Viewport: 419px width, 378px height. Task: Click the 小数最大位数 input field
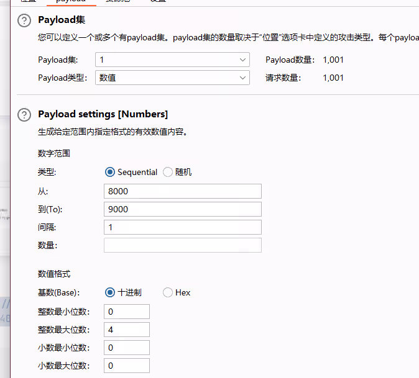pos(127,366)
